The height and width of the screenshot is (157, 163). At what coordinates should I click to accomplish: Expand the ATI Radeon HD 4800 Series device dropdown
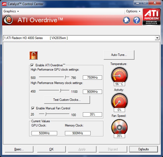pos(157,38)
